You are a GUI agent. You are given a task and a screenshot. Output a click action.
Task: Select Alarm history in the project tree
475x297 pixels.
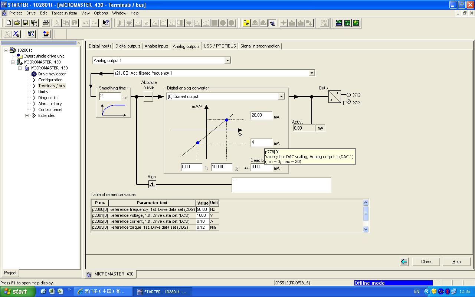click(50, 104)
